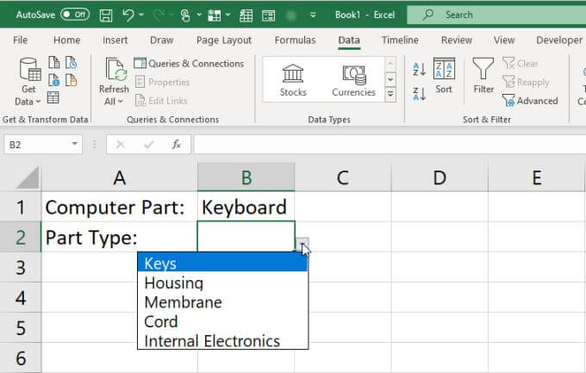Image resolution: width=586 pixels, height=373 pixels.
Task: Select the Currencies data type
Action: (x=353, y=79)
